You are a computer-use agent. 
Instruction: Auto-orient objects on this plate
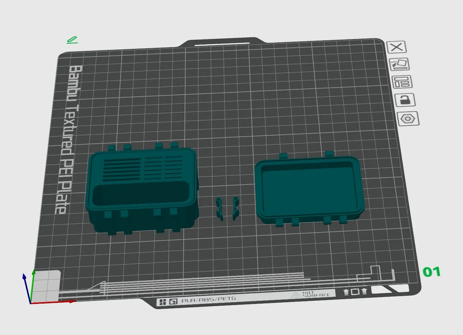click(x=399, y=64)
